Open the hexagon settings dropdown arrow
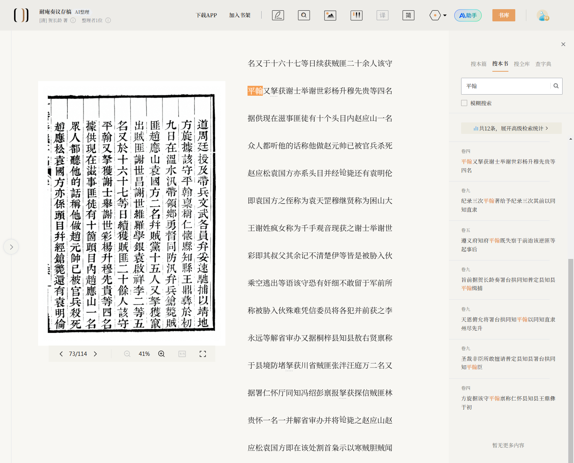Screen dimensions: 574x463 pos(445,16)
